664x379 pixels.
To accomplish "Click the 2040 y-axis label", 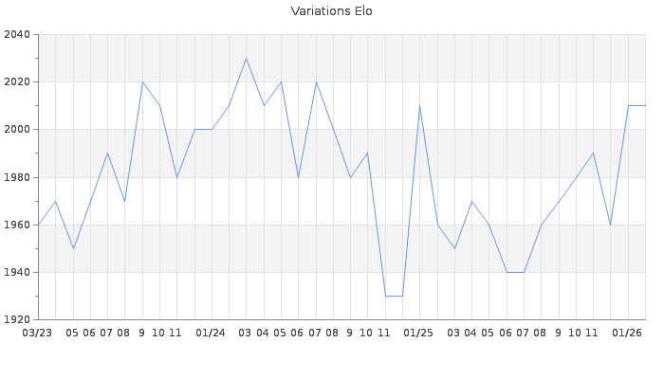I will point(17,35).
